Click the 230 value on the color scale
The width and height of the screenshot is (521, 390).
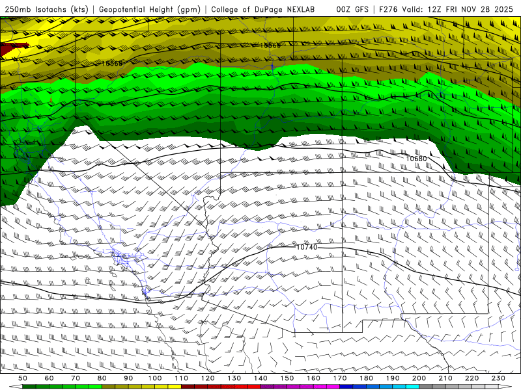click(498, 378)
